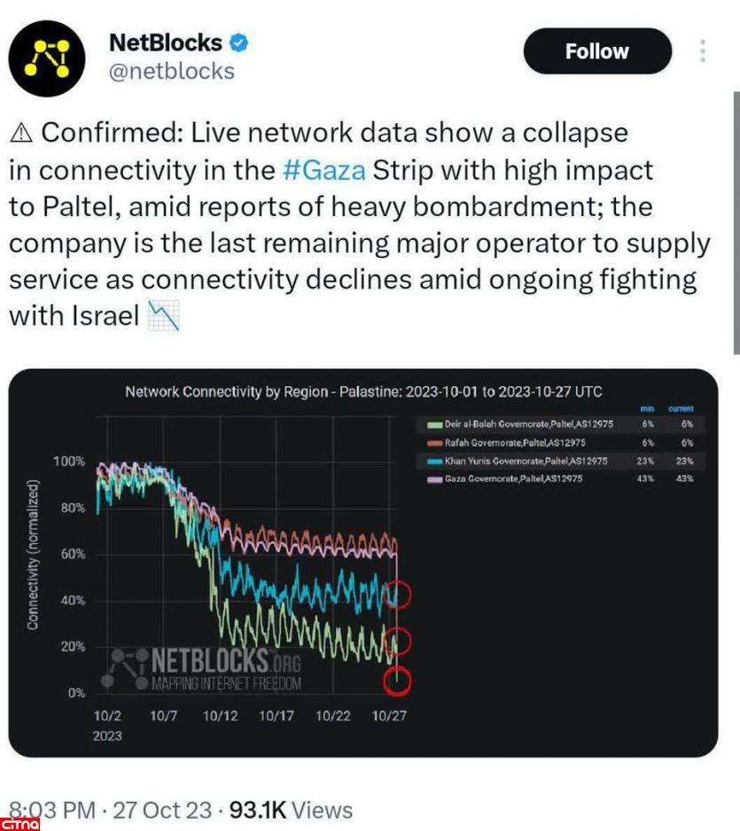Click the bottom red circle near 0%
The image size is (740, 831).
click(398, 680)
